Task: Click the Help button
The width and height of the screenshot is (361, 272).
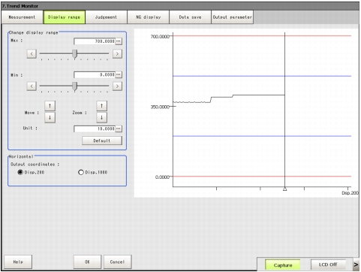Action: pyautogui.click(x=18, y=261)
